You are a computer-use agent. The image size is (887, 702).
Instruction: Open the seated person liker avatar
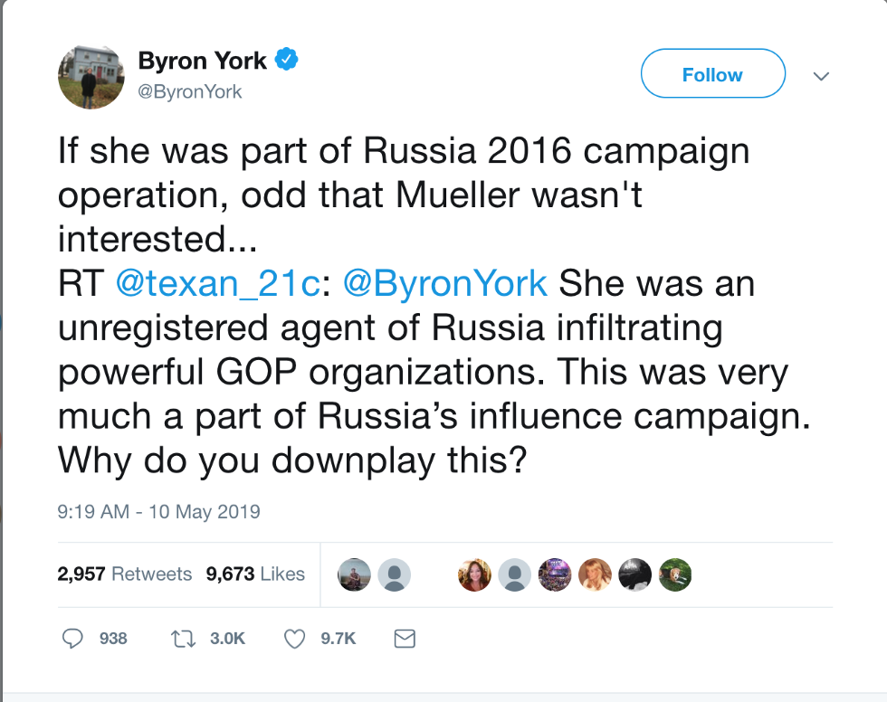click(x=354, y=574)
